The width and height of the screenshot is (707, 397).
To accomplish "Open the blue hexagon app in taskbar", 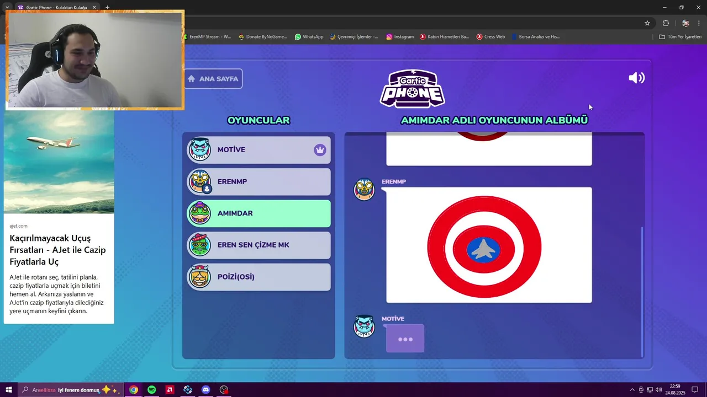I will click(x=188, y=390).
